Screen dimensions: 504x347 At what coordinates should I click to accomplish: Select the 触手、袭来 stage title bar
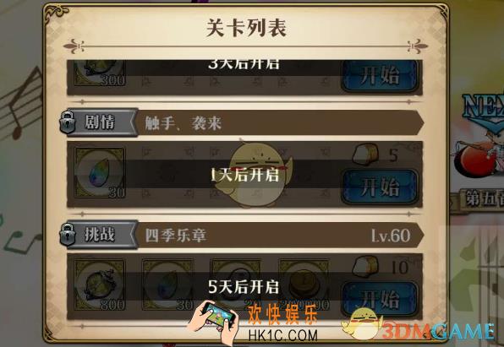[279, 123]
